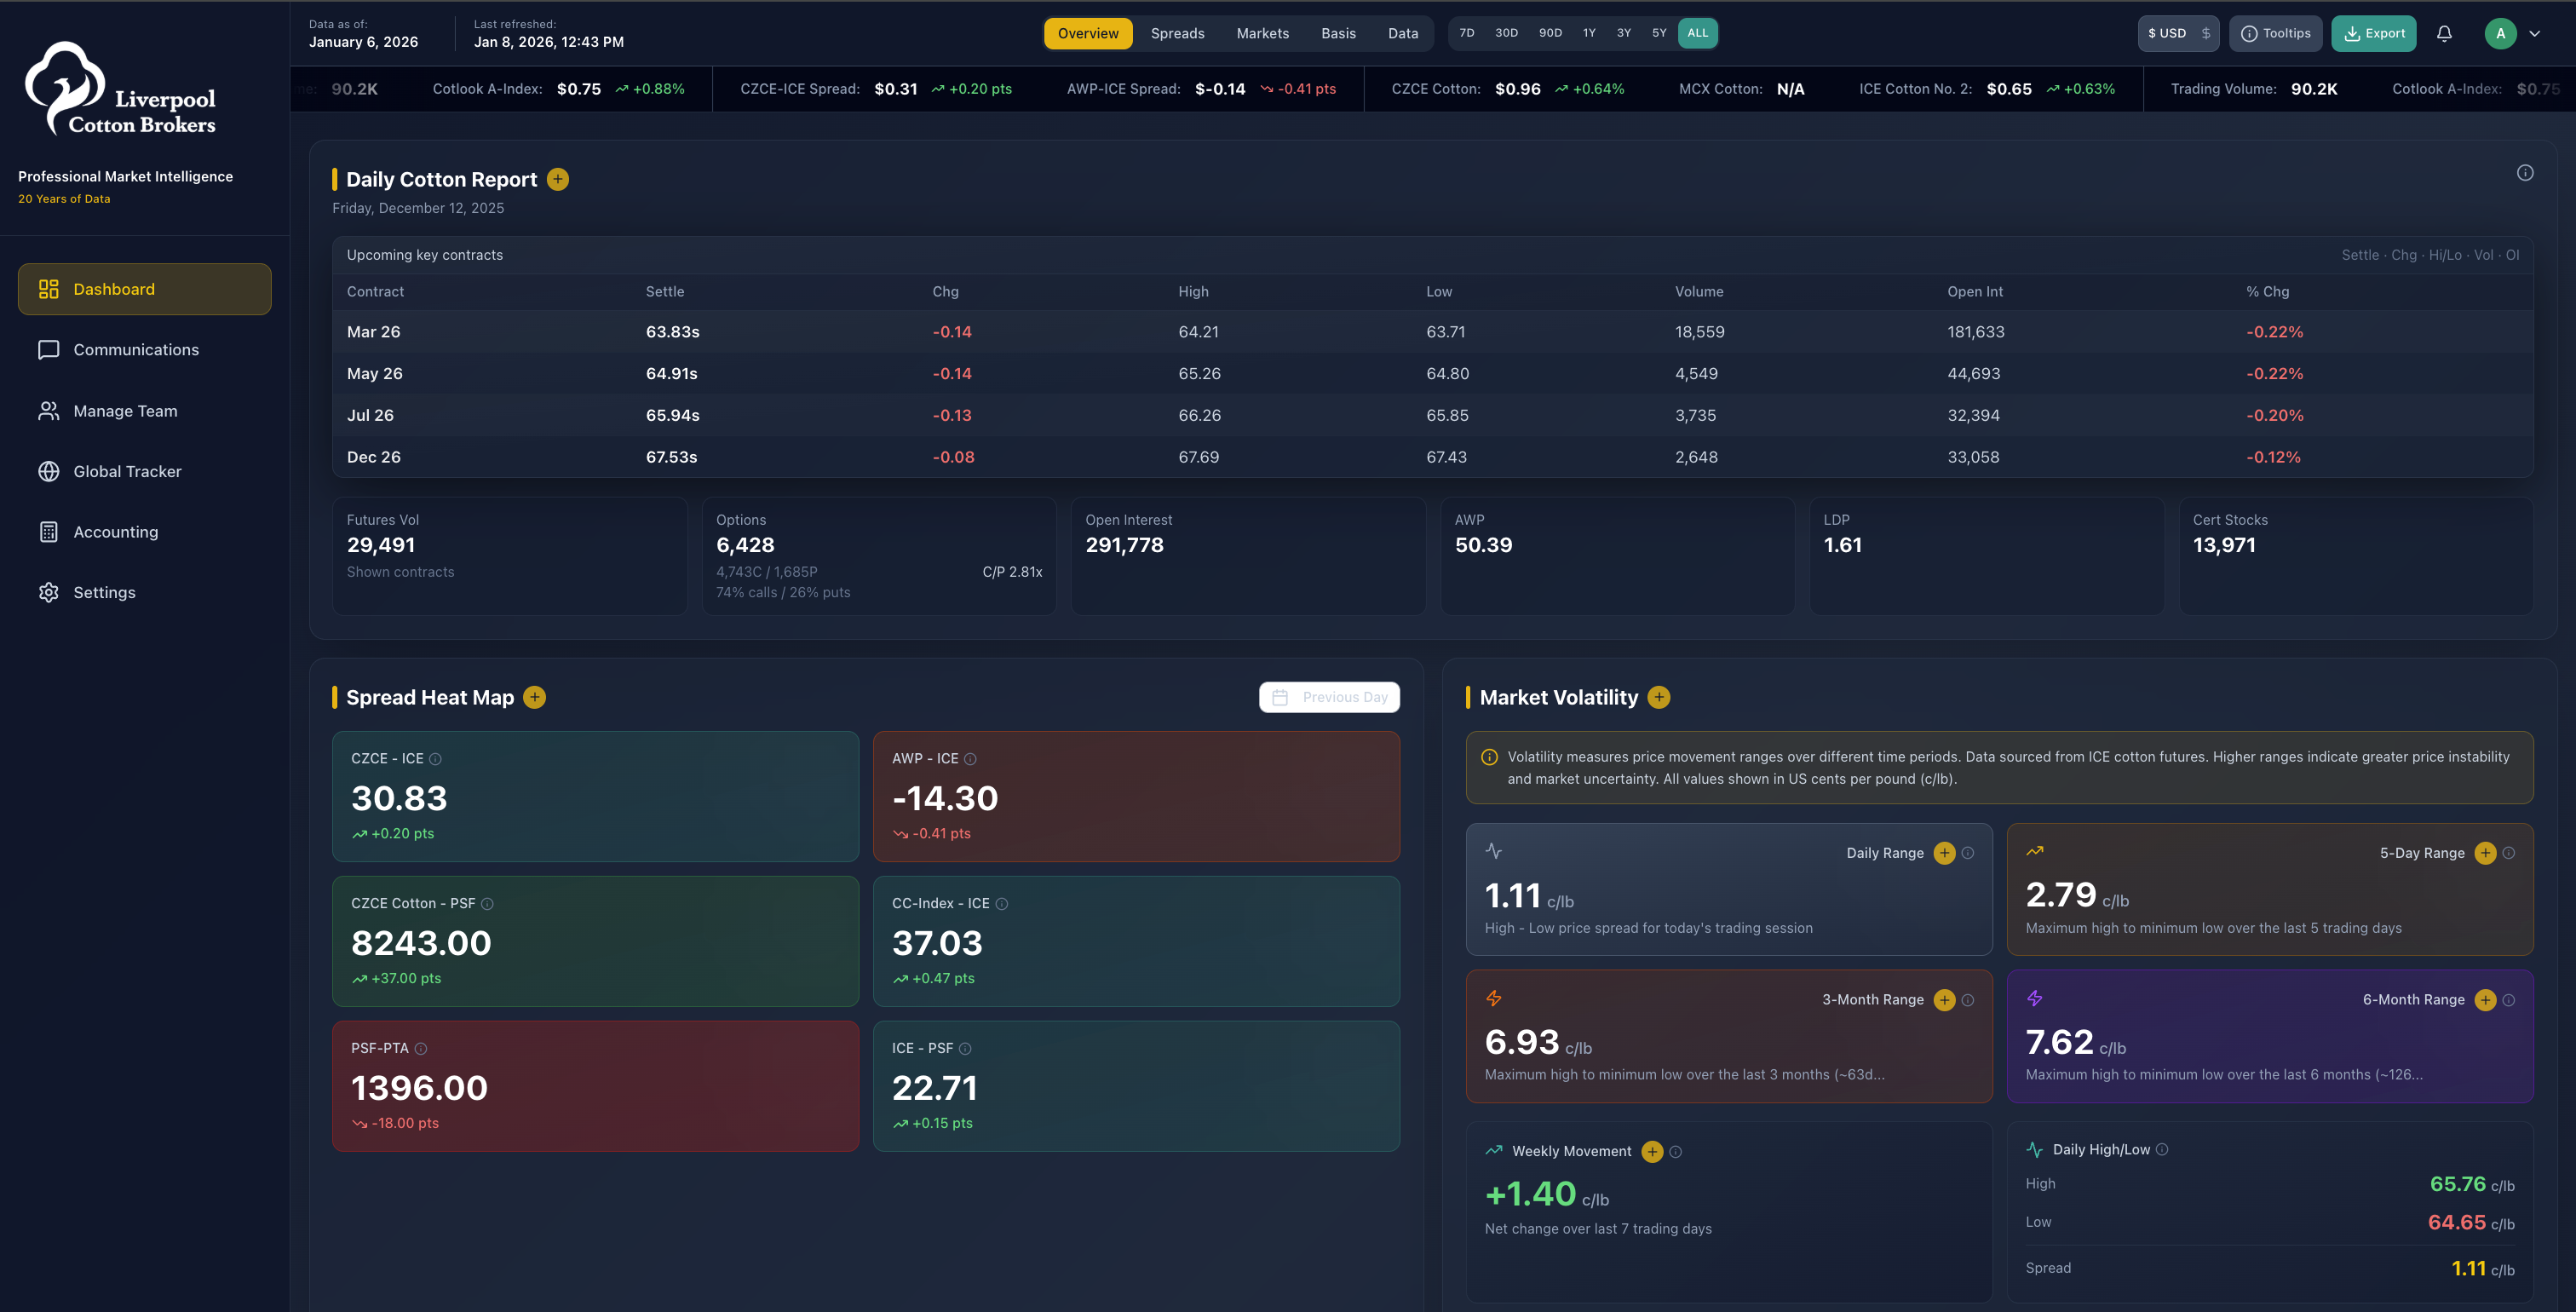Click the info icon next to CZCE - ICE
2576x1312 pixels.
(x=435, y=759)
